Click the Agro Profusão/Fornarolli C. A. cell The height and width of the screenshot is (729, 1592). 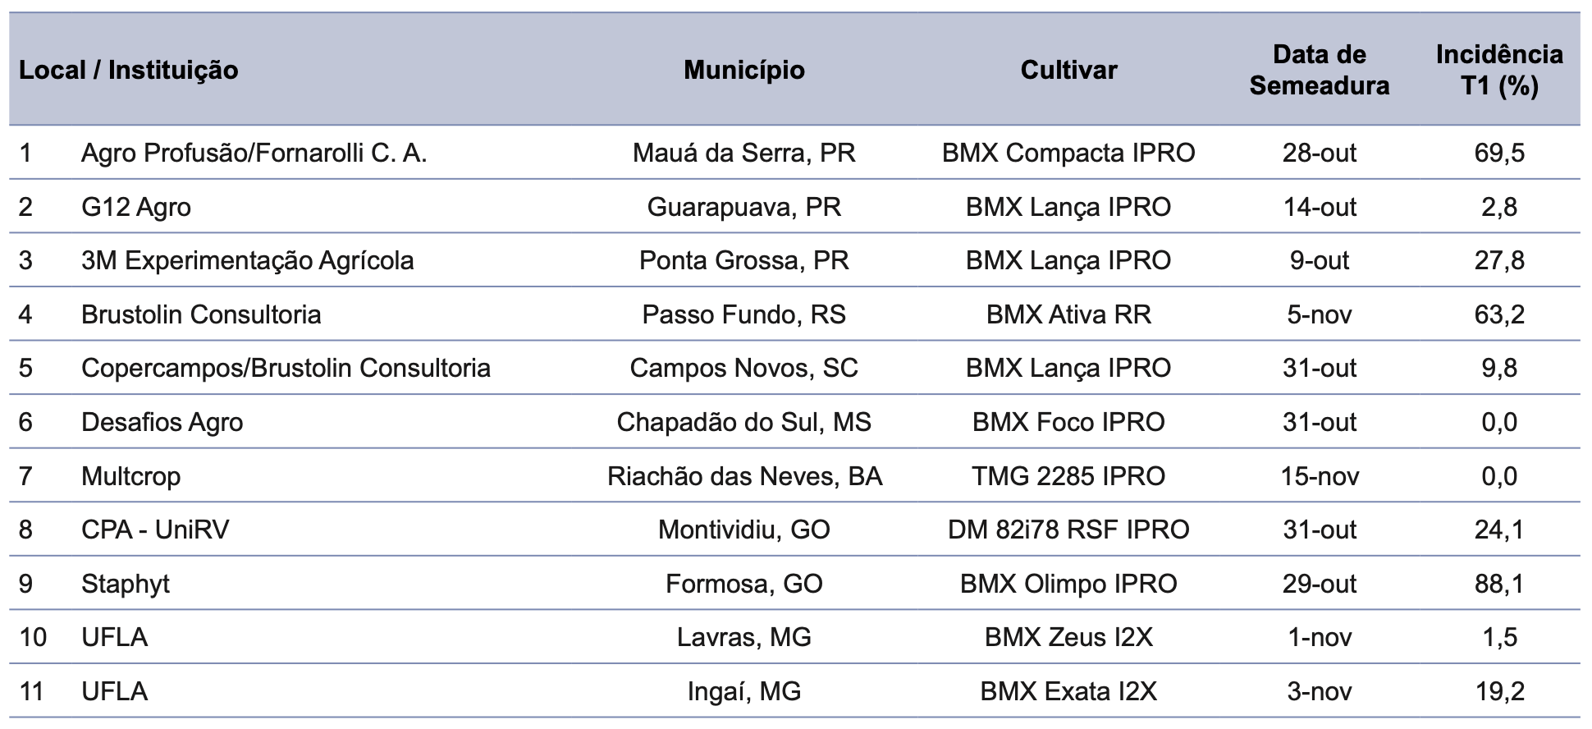point(254,153)
